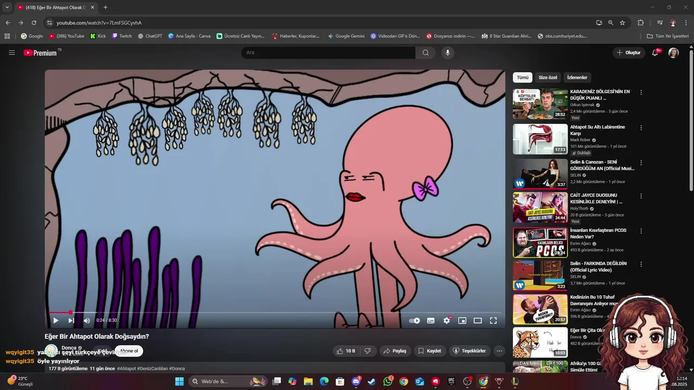The height and width of the screenshot is (390, 694).
Task: Open Ana Sayfa - Canva bookmark
Action: (189, 36)
